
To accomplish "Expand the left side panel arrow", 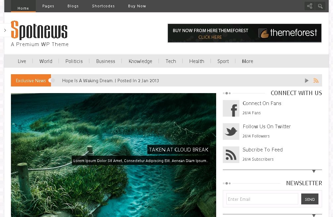I will point(5,30).
